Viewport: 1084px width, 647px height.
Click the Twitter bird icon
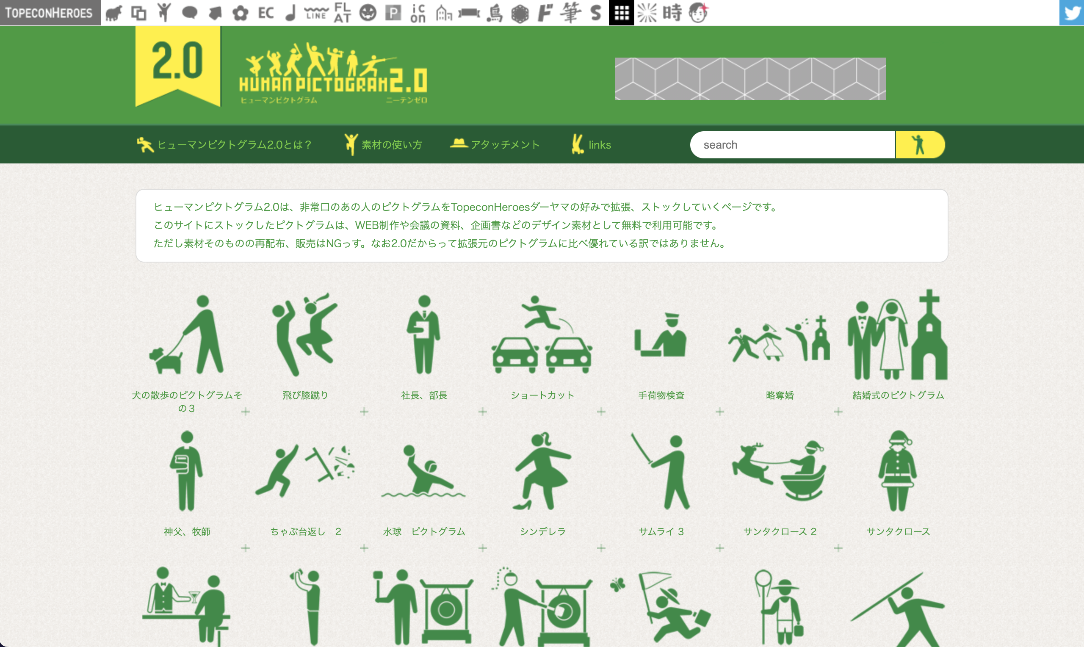tap(1071, 13)
